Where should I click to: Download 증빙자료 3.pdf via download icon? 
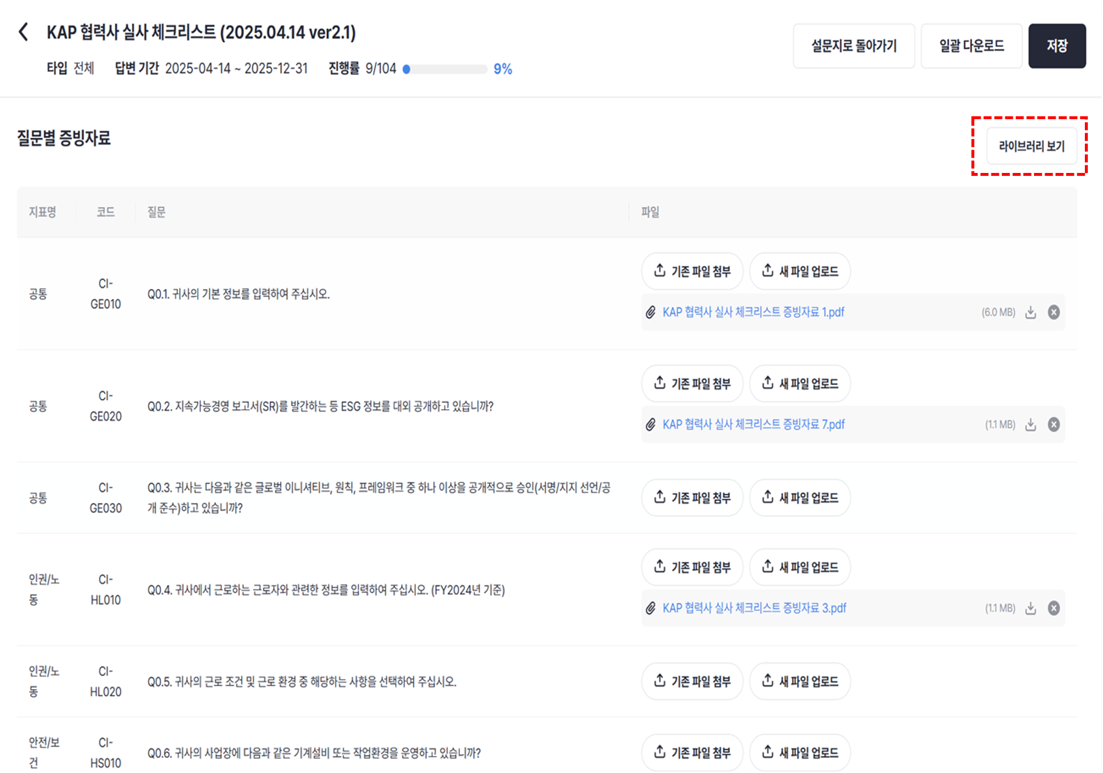[x=1030, y=608]
